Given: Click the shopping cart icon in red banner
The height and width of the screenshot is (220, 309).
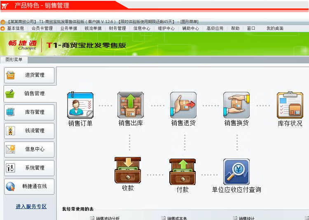Looking at the screenshot, I should (5, 6).
